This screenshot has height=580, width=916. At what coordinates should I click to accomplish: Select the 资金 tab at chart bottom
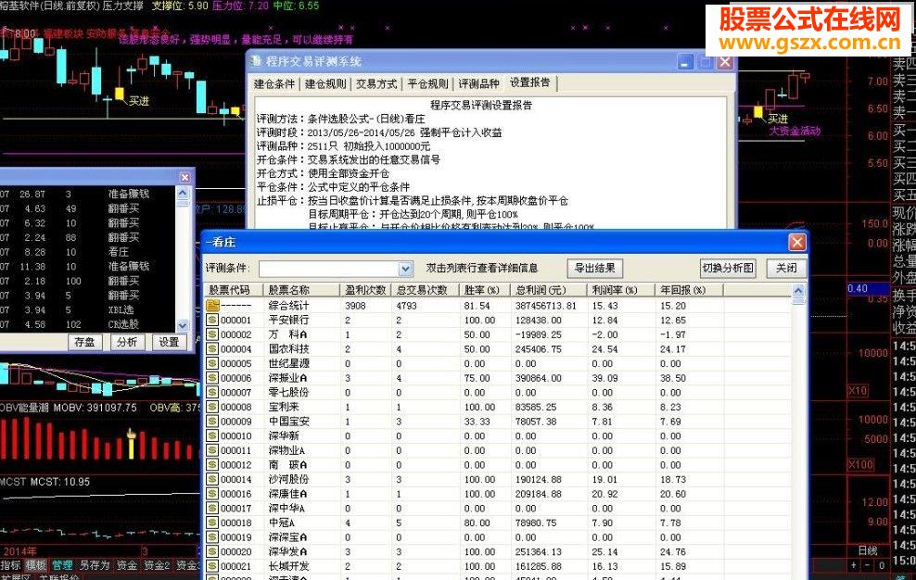point(126,565)
